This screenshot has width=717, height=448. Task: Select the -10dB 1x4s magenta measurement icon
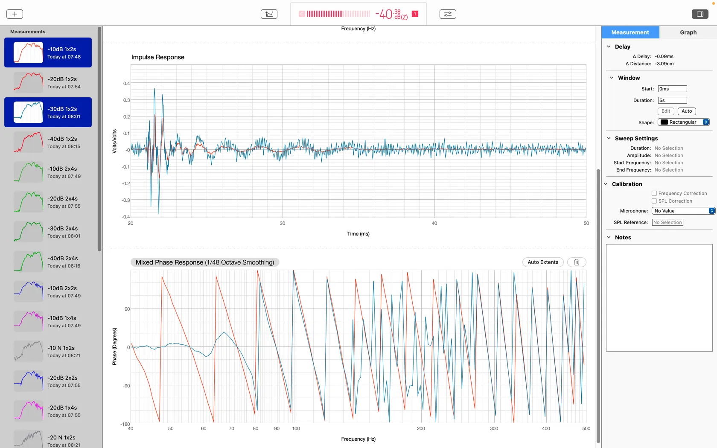click(28, 321)
